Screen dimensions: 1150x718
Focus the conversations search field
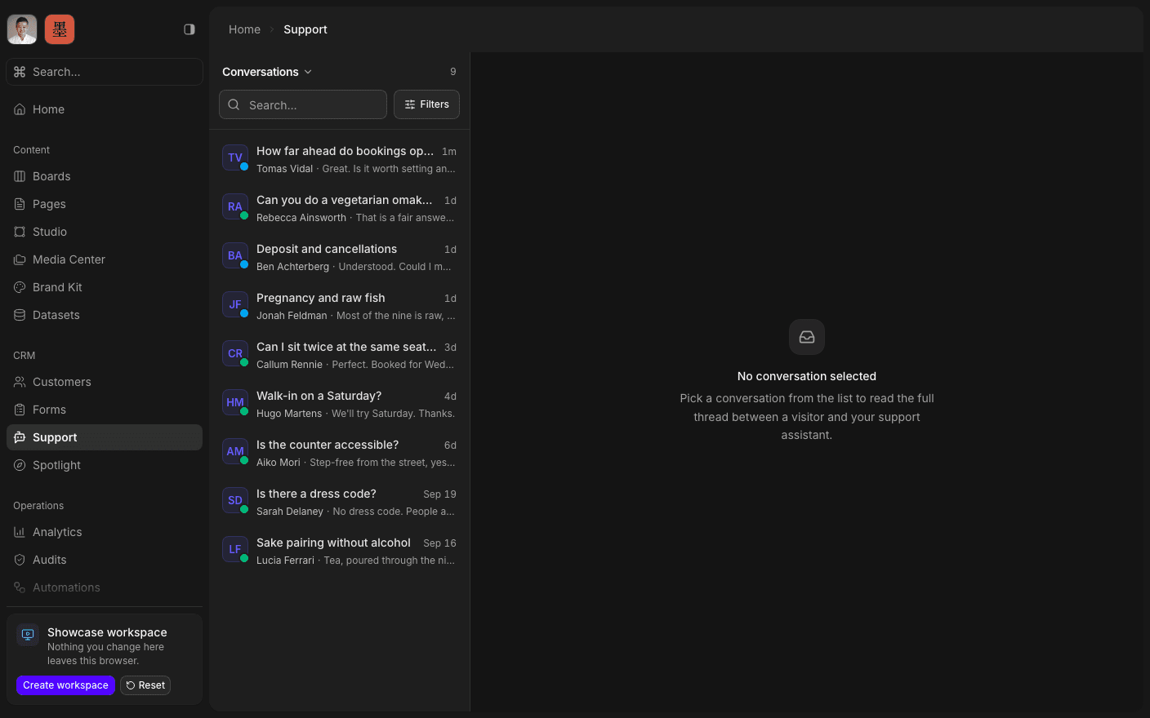tap(303, 104)
